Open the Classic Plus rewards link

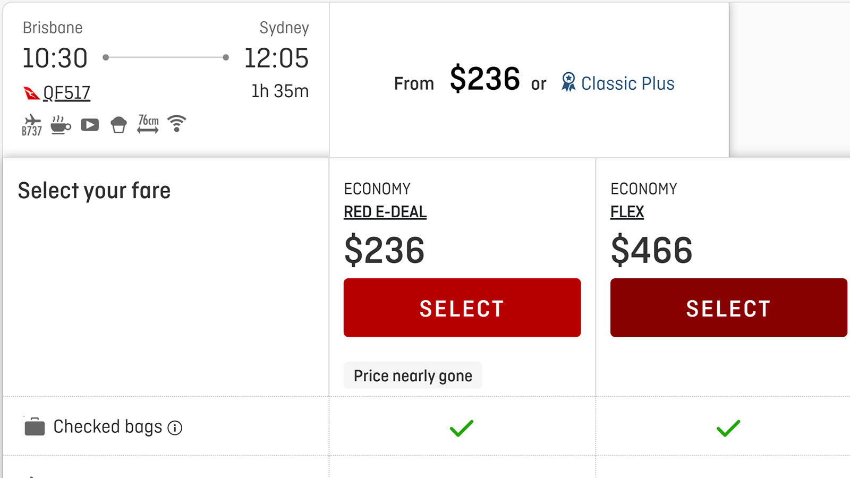coord(627,83)
